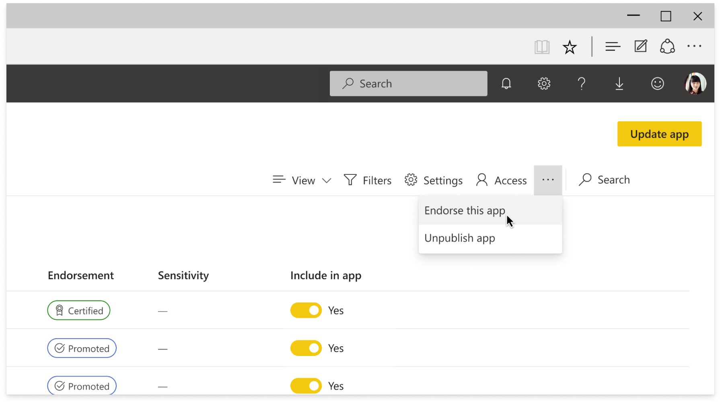Viewport: 720px width, 403px height.
Task: Click the download arrow icon
Action: tap(619, 84)
